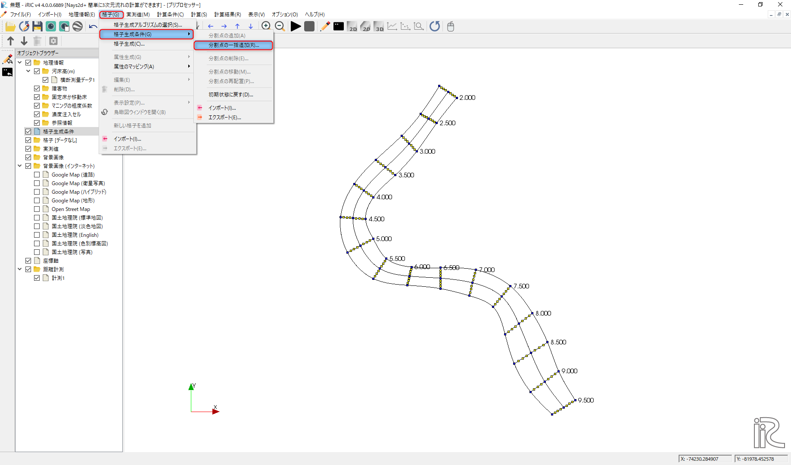Open the pre-processor window pencil icon
The height and width of the screenshot is (465, 791).
click(325, 27)
